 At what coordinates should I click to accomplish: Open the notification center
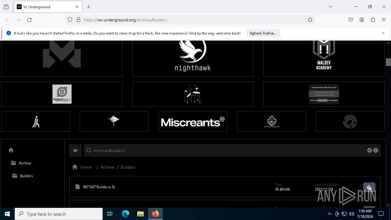[381, 214]
